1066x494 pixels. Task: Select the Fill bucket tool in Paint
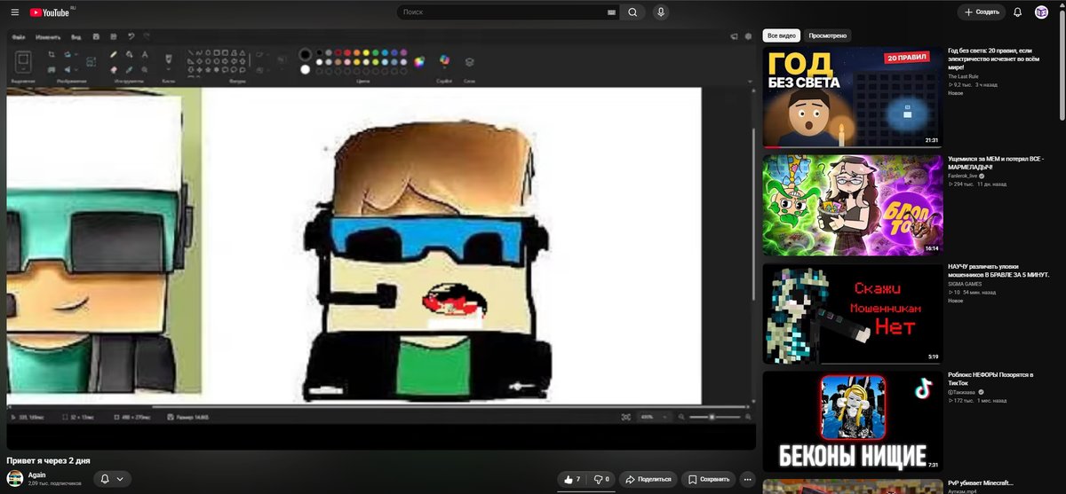130,54
